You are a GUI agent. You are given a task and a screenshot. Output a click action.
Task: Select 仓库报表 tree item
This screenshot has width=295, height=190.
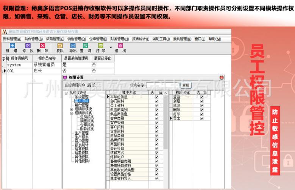87,125
